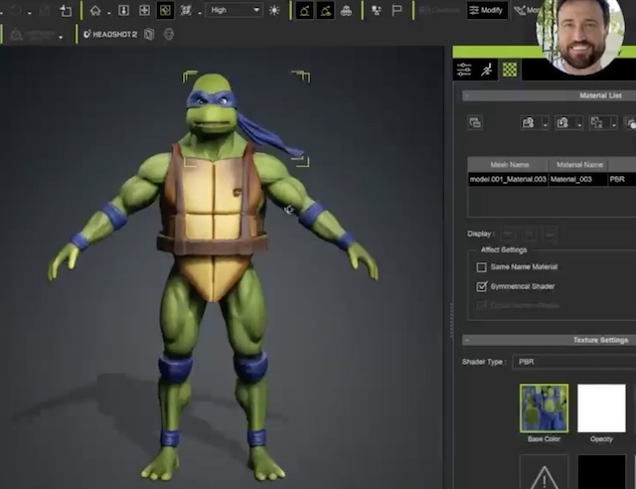Click the black texture slot below Opacity

pyautogui.click(x=601, y=472)
